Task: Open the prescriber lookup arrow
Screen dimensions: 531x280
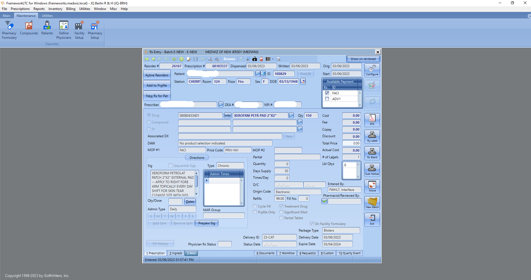Action: point(221,105)
